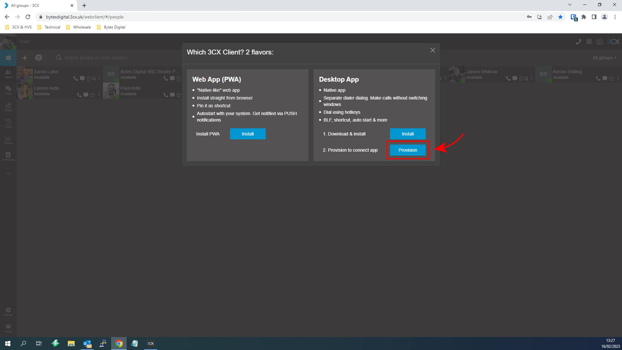622x350 pixels.
Task: Open the more options menu under Aaron Luker
Action: point(99,78)
